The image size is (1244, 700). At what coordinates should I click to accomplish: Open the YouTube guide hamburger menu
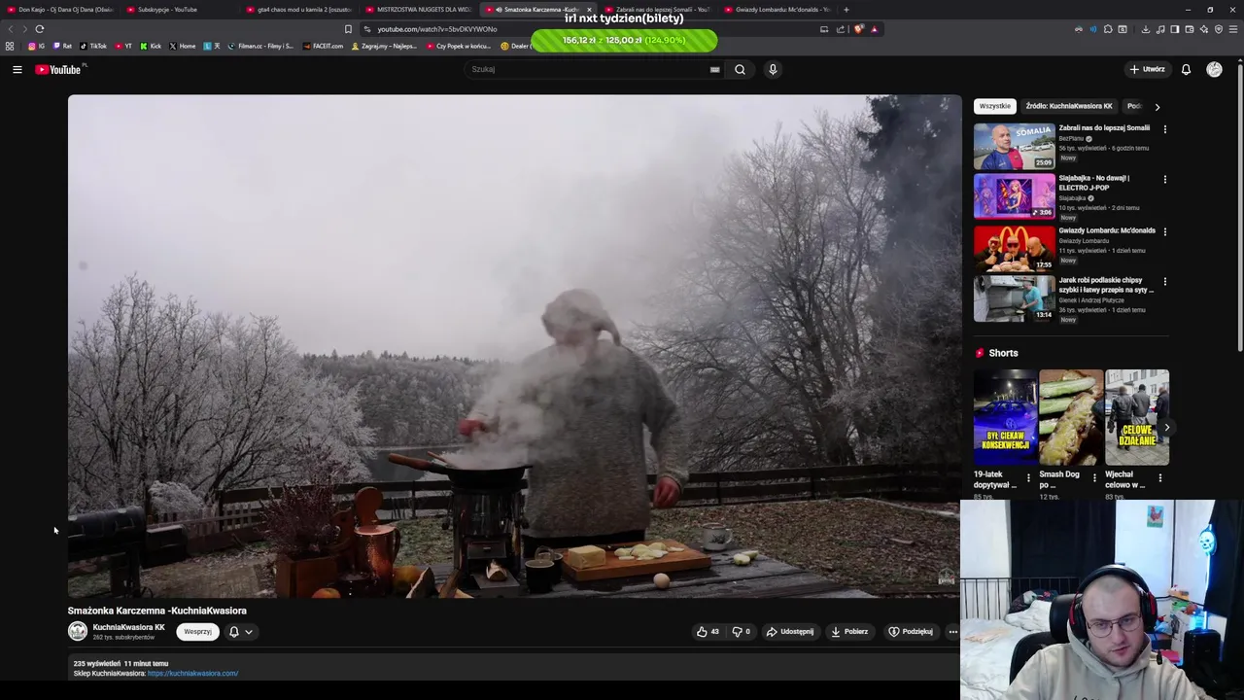[17, 69]
